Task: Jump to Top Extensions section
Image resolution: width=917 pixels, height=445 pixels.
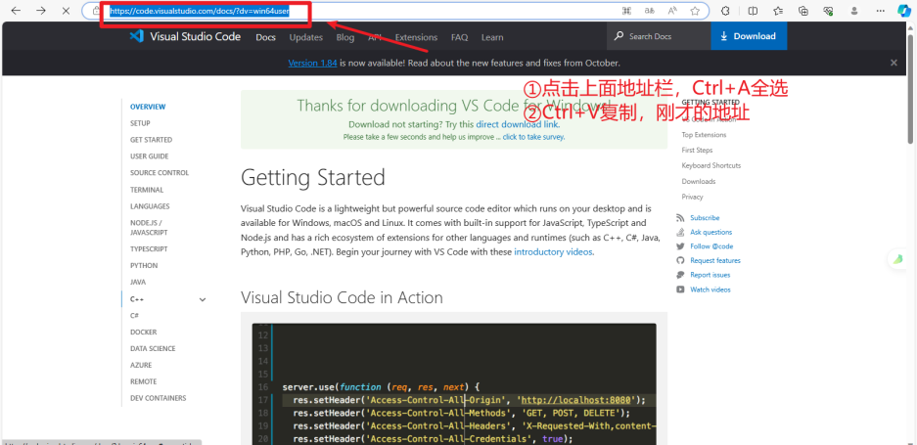Action: (704, 135)
